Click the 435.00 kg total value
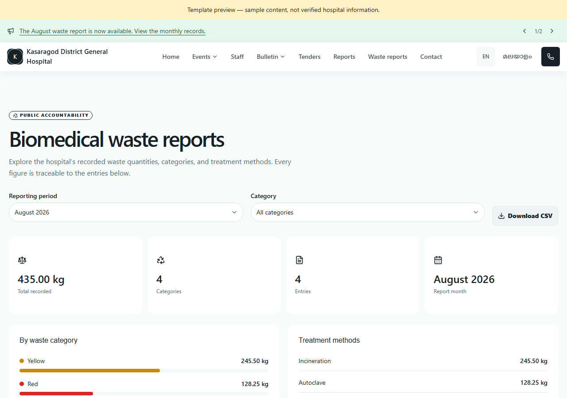 (x=41, y=279)
